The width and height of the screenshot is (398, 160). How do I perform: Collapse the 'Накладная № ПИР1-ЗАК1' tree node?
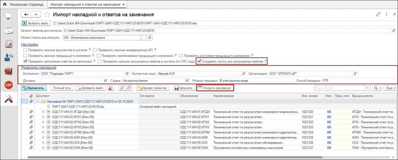coord(38,101)
